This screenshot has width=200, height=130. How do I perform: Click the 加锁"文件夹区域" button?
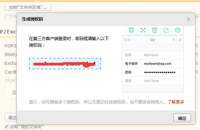28,7
